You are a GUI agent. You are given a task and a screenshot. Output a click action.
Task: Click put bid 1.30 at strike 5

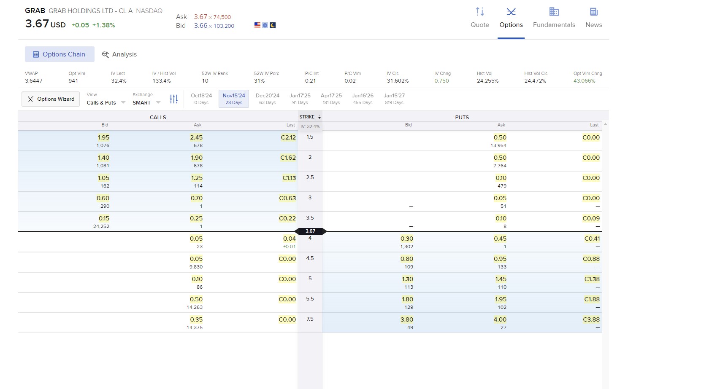pos(408,279)
